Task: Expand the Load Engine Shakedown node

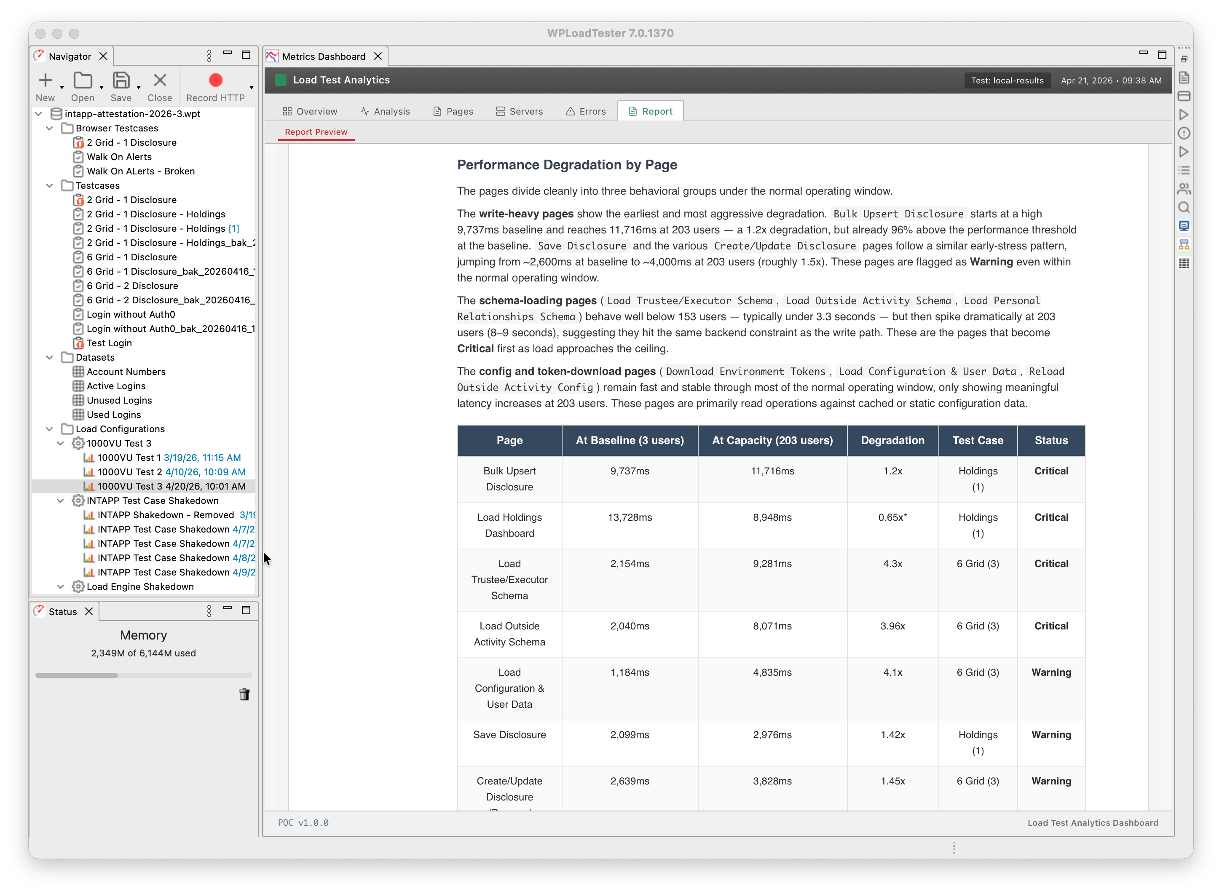Action: (x=60, y=586)
